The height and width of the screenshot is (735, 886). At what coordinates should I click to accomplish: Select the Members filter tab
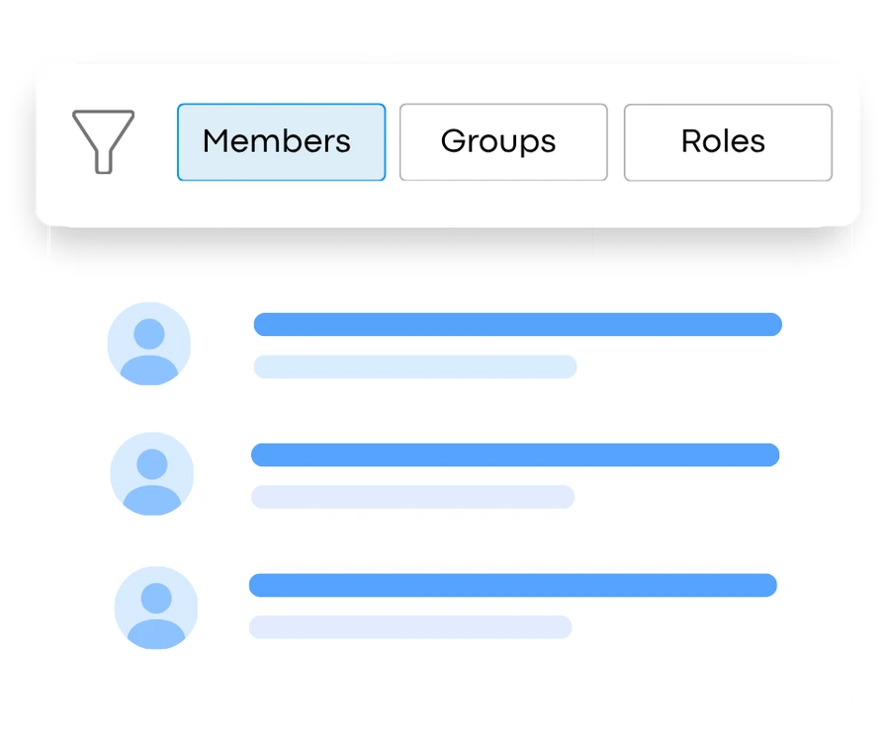point(281,142)
